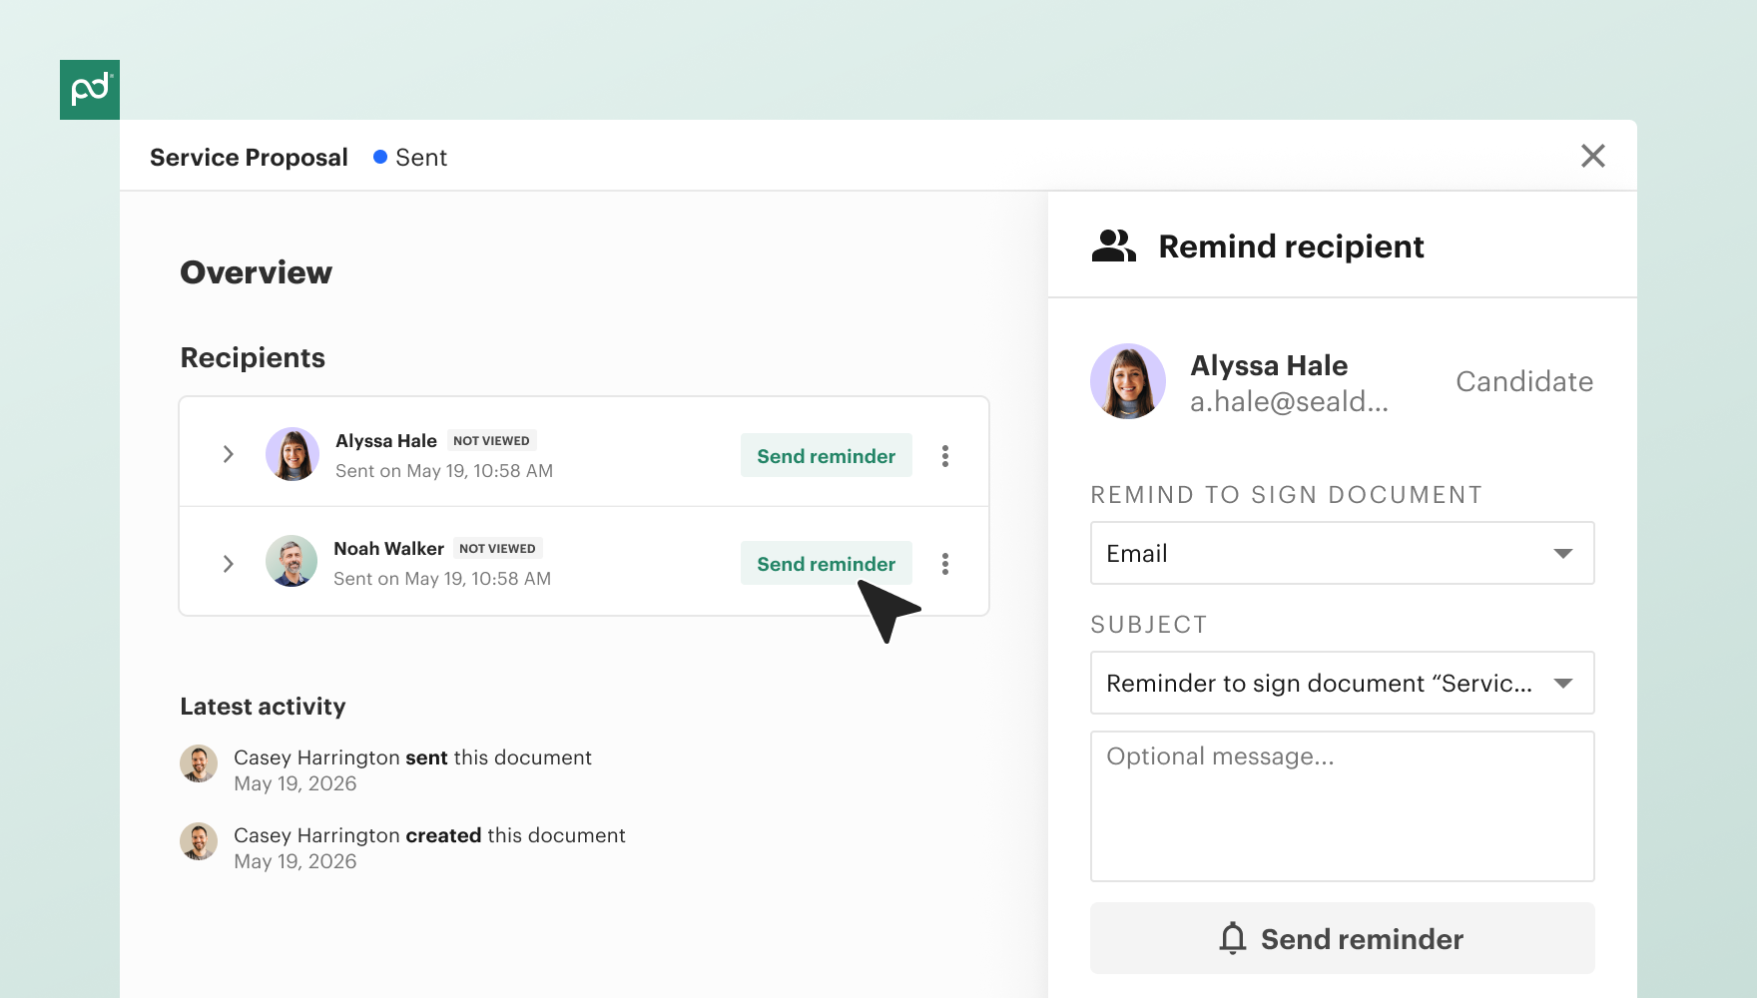Image resolution: width=1757 pixels, height=998 pixels.
Task: Send reminder to Alyssa Hale from list
Action: pyautogui.click(x=827, y=455)
